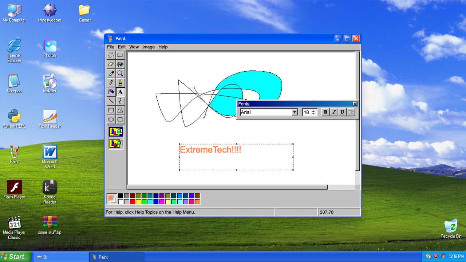Open the Image menu
Image resolution: width=466 pixels, height=262 pixels.
coord(148,47)
